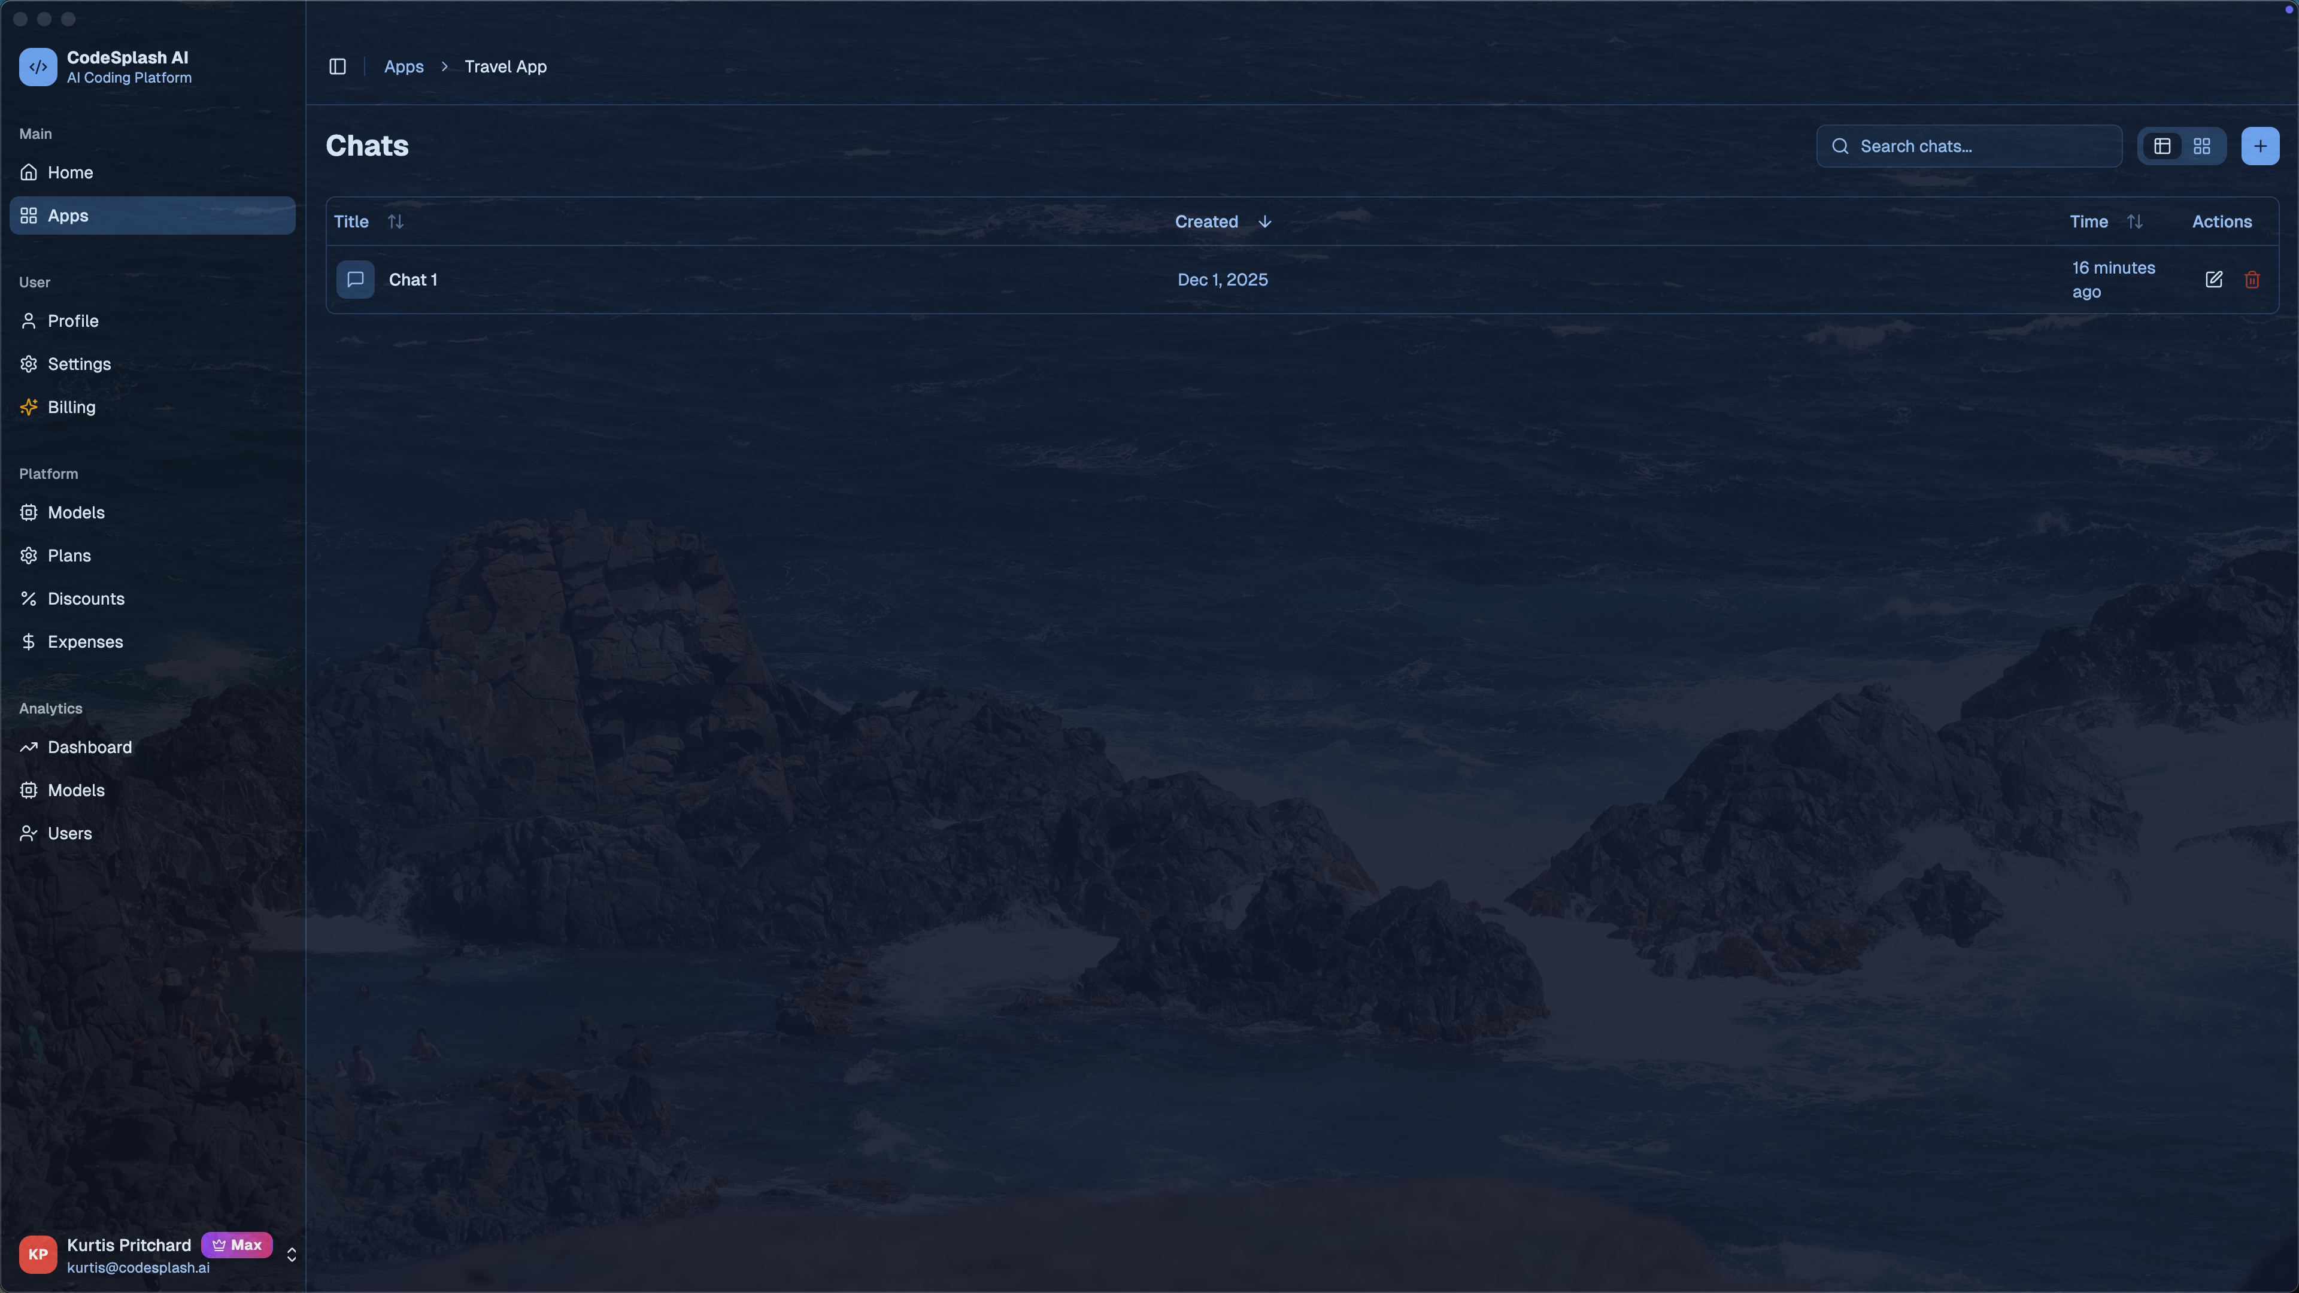Expand the Kurtis Pritchard account menu

tap(291, 1255)
